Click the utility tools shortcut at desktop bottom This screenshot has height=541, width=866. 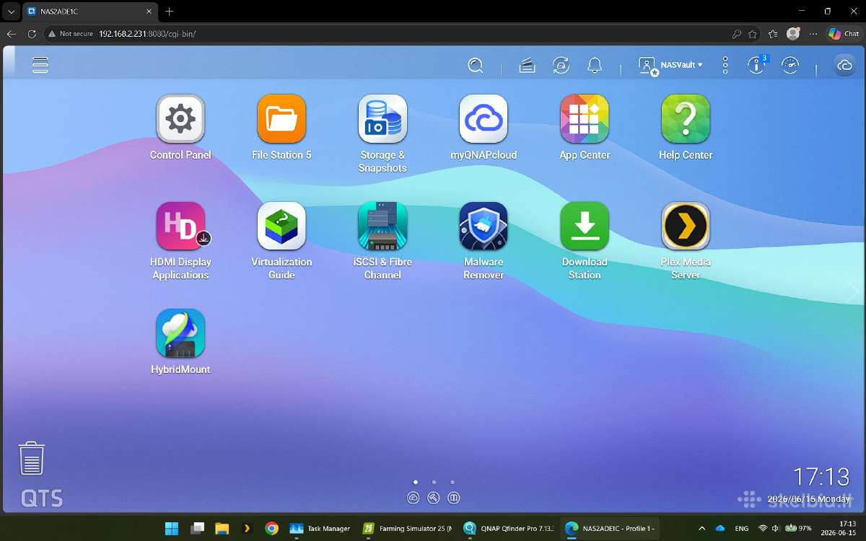tap(434, 498)
